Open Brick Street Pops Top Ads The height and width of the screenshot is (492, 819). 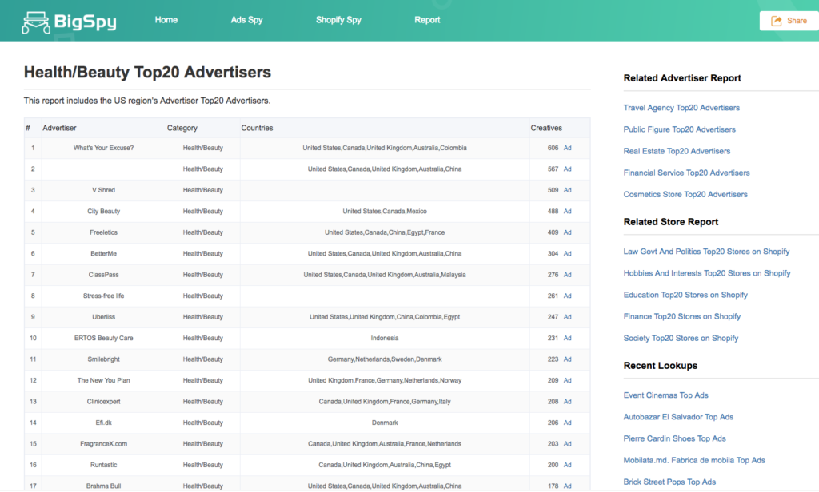pos(669,482)
